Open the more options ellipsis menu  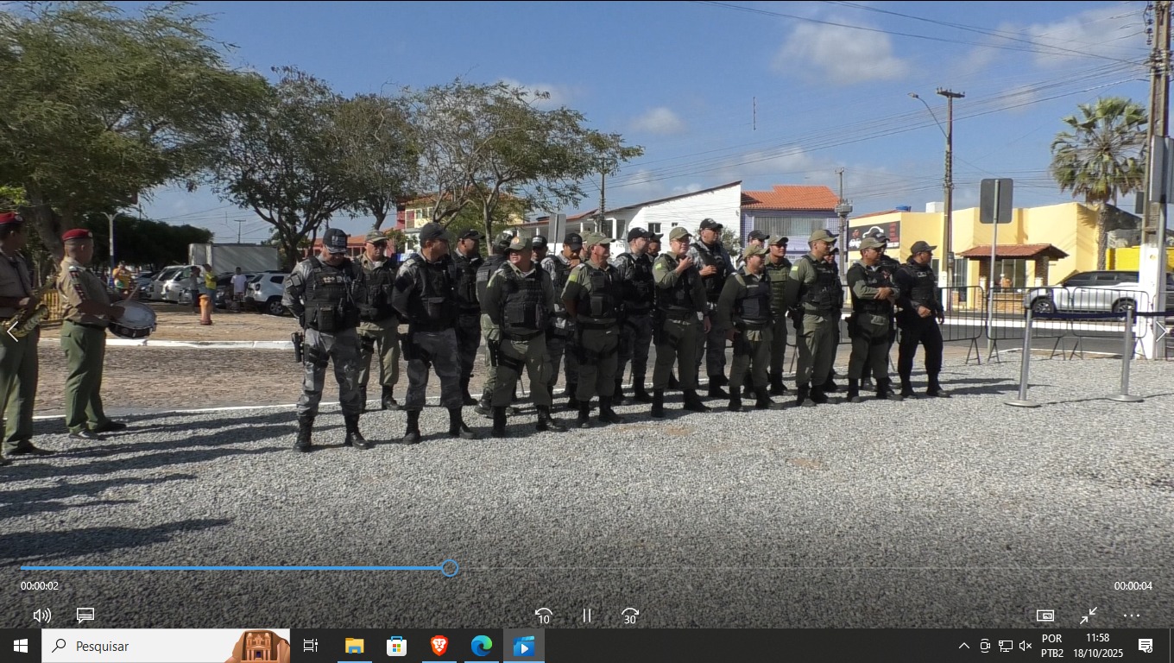pos(1132,616)
